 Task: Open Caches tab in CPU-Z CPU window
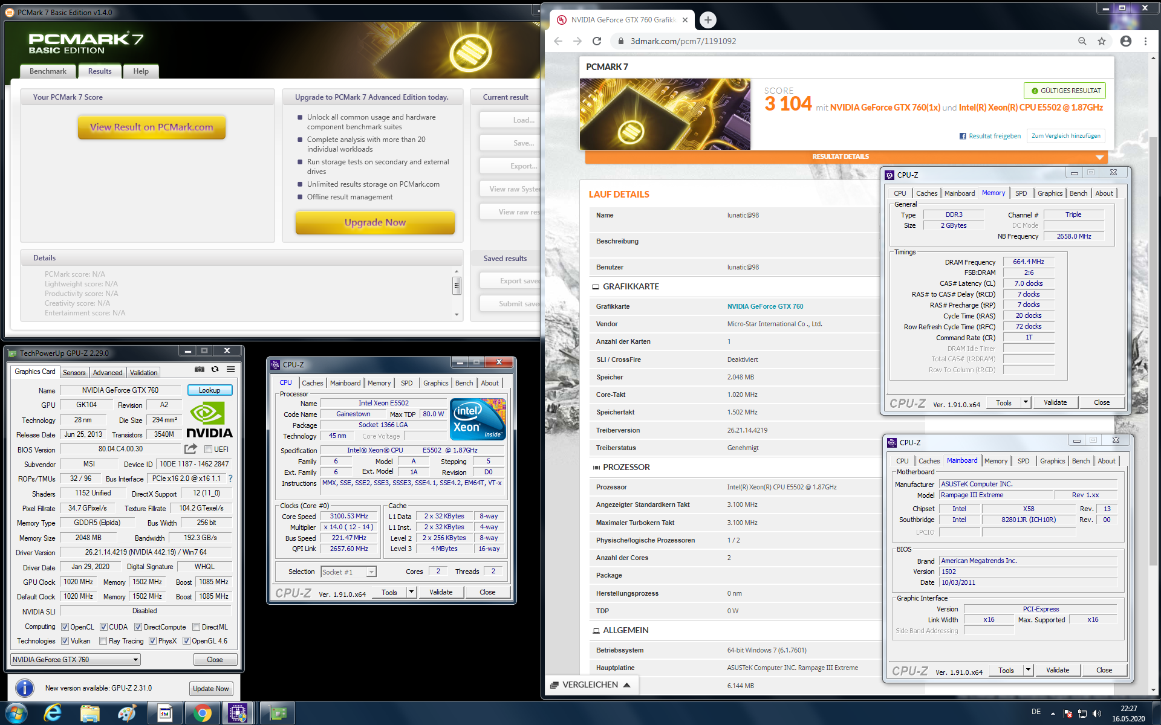(x=313, y=383)
